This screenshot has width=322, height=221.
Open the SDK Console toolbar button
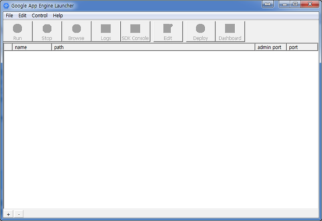pos(136,31)
